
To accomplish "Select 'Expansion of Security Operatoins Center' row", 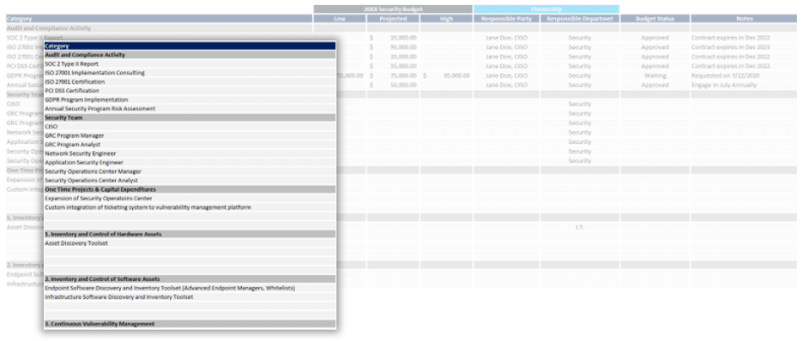I will [190, 198].
